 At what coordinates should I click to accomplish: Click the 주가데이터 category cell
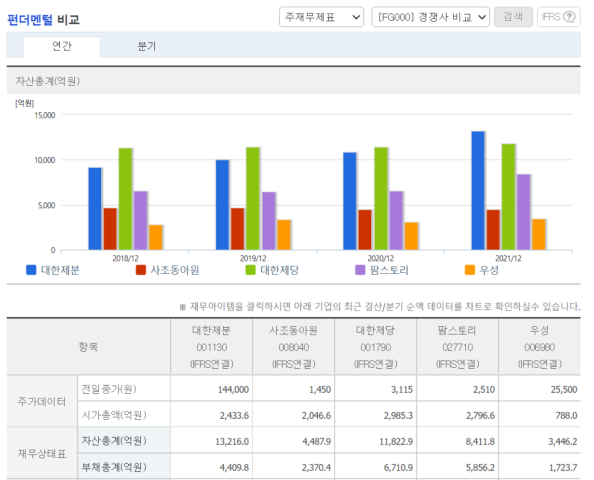[42, 401]
